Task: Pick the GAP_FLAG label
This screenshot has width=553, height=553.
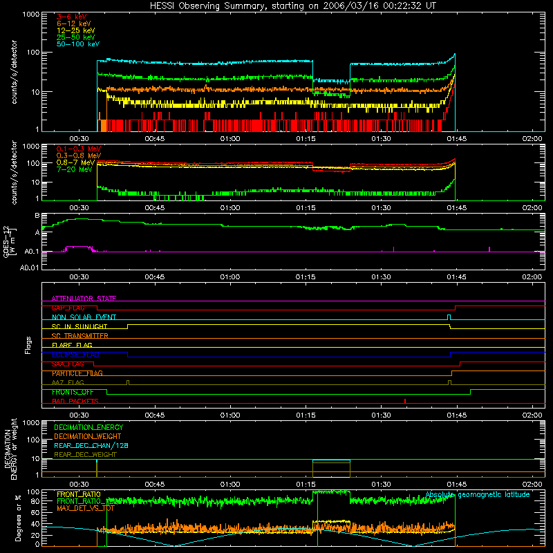Action: [68, 308]
